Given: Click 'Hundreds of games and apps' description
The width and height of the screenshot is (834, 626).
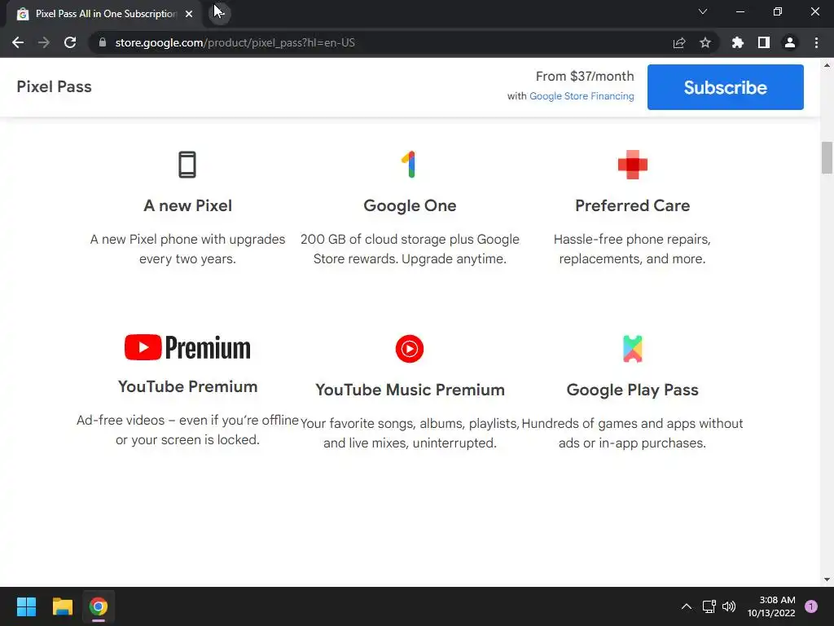Looking at the screenshot, I should tap(632, 433).
